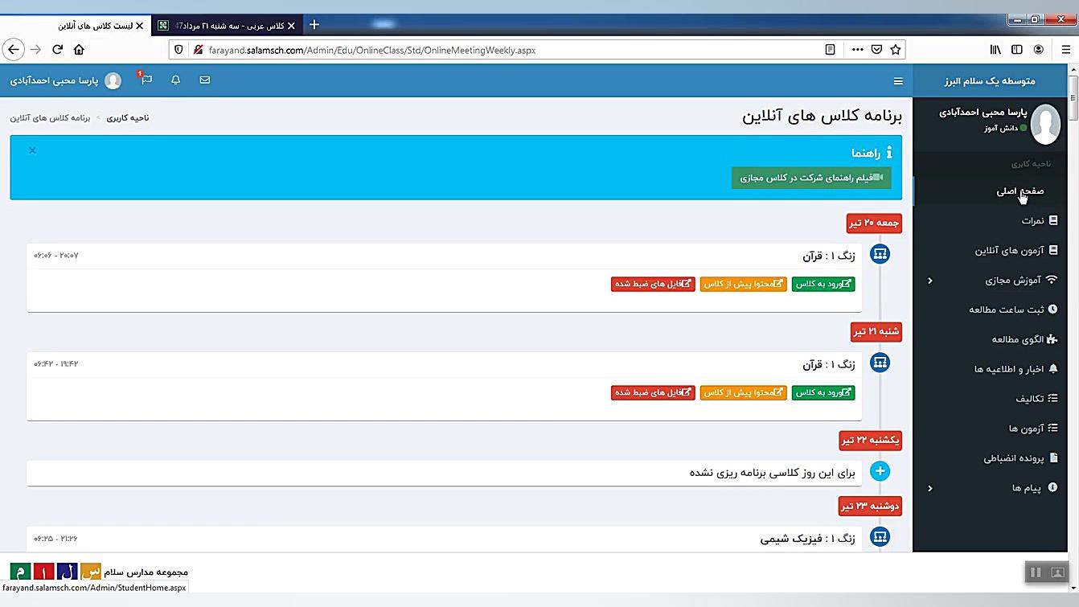Reload the page with the refresh icon
1079x607 pixels.
(57, 50)
